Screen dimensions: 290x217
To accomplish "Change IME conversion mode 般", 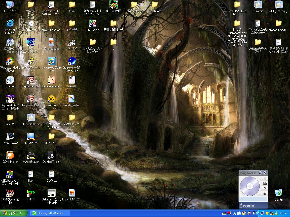I will click(239, 213).
